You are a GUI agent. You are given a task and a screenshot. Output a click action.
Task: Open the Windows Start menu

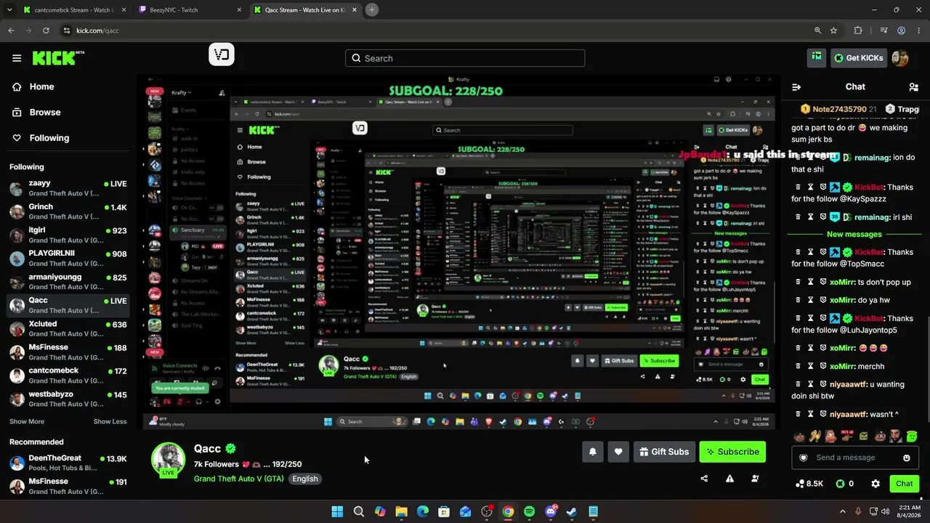[x=337, y=511]
